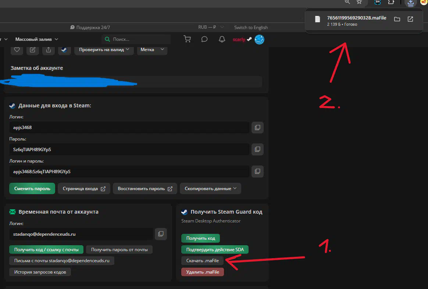Expand the Проверить на валид dropdown
Image resolution: width=428 pixels, height=289 pixels.
pyautogui.click(x=104, y=50)
